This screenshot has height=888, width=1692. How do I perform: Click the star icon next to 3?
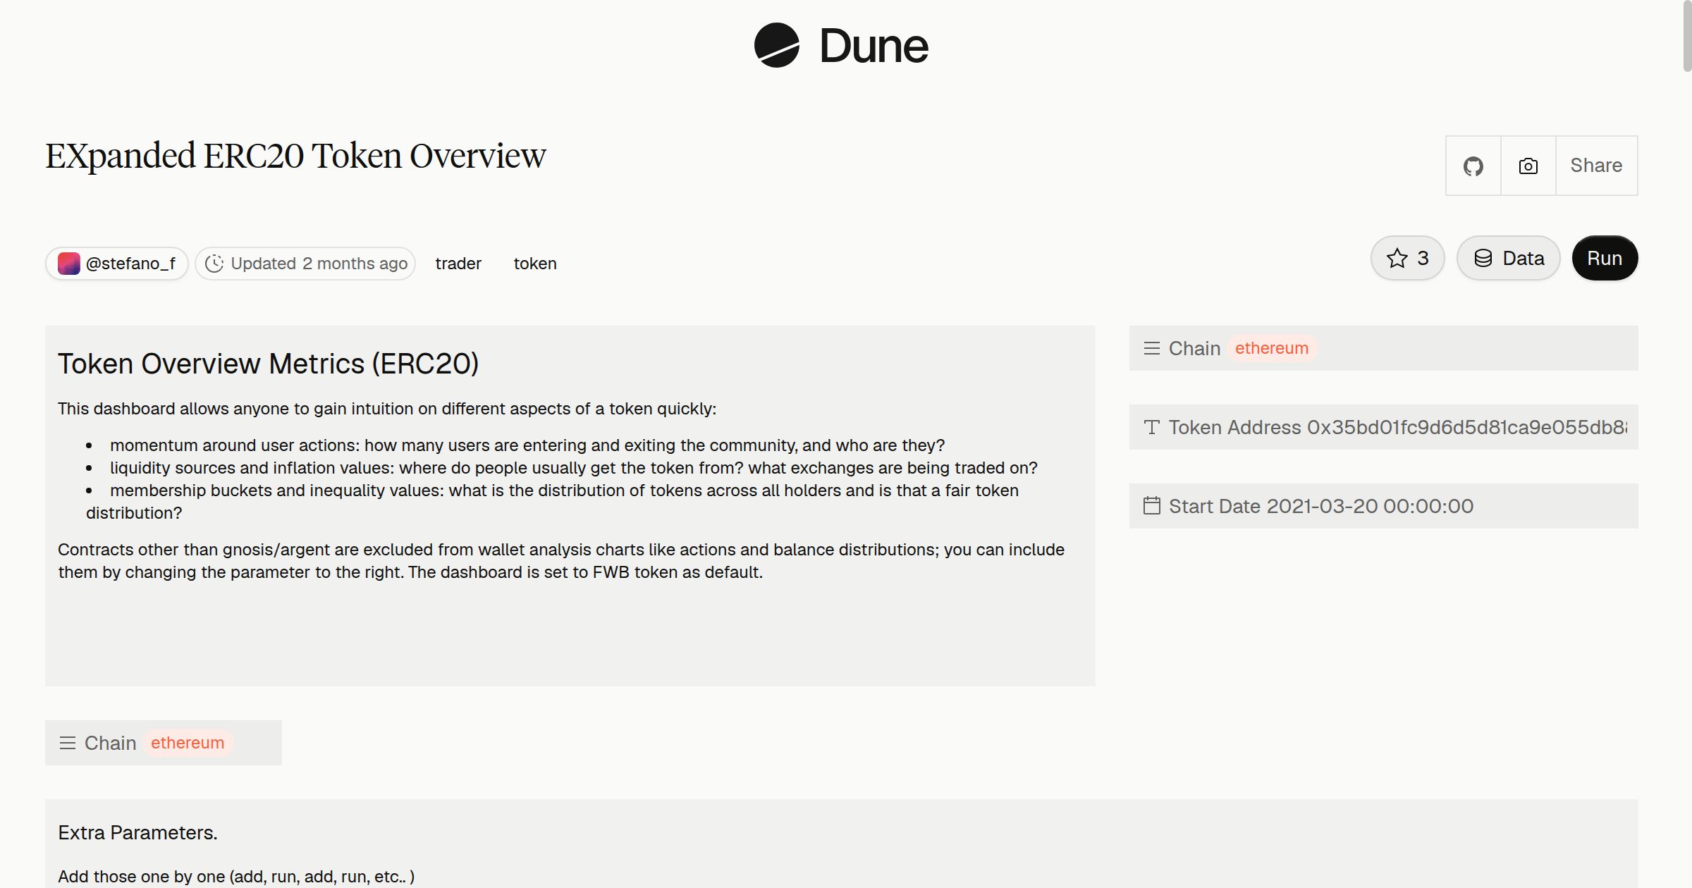(1397, 258)
